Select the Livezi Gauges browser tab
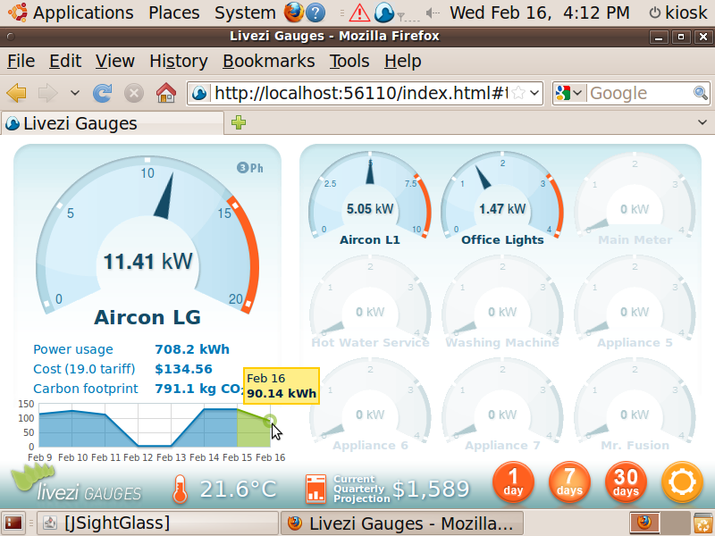Screen dimensions: 715x536 [x=113, y=123]
